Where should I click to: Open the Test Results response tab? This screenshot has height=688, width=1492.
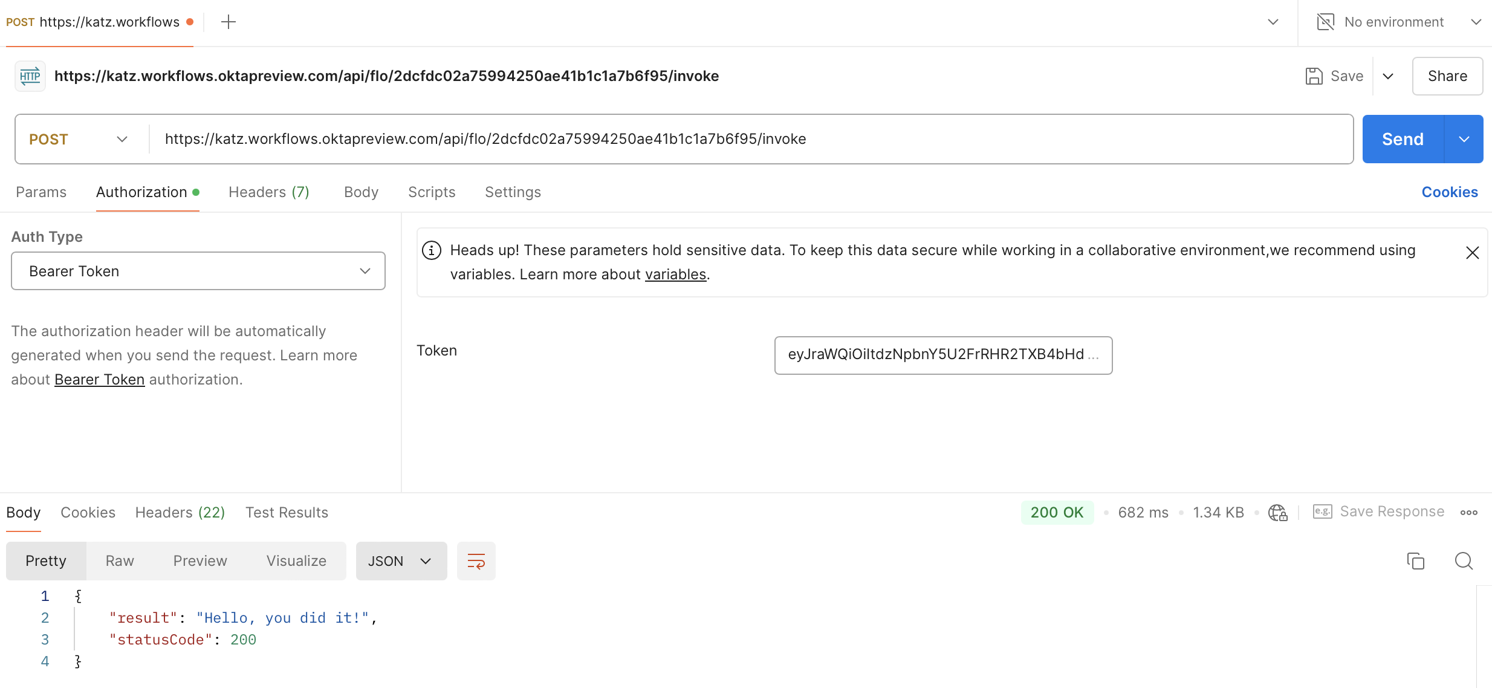[287, 513]
